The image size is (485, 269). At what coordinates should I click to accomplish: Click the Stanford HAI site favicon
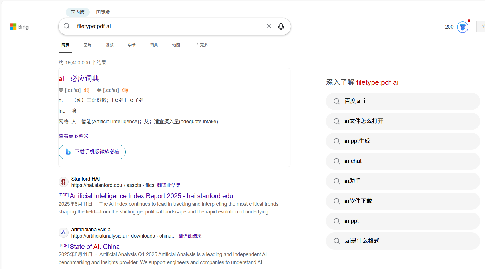[63, 182]
